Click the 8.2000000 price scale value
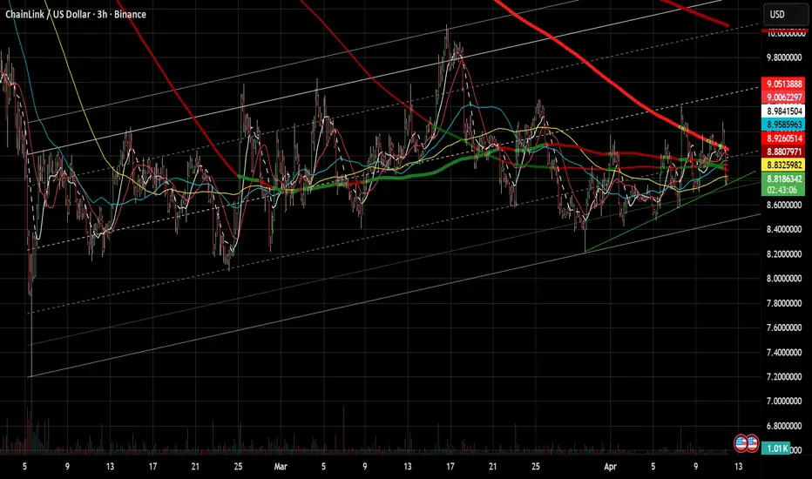 (784, 254)
